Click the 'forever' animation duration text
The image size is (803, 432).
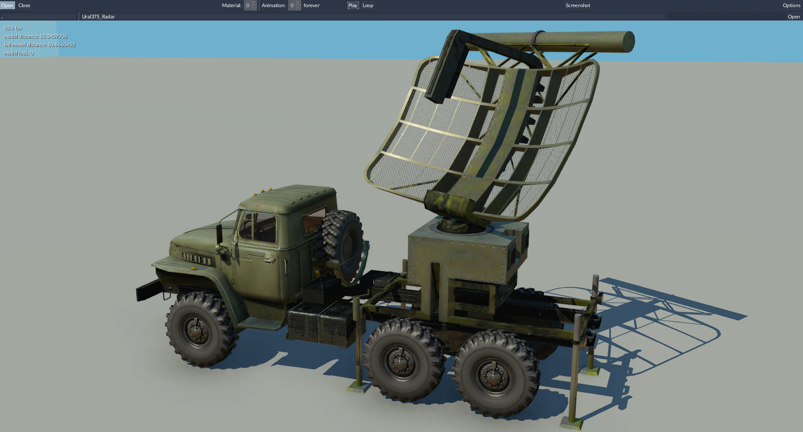pyautogui.click(x=312, y=5)
